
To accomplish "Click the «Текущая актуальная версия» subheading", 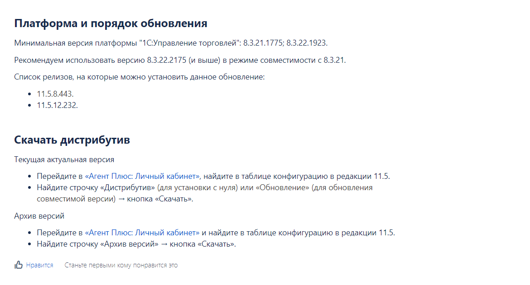I will coord(64,160).
